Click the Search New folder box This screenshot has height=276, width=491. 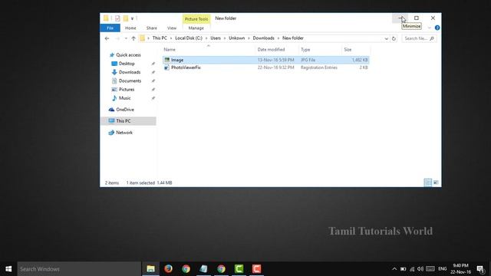(419, 38)
